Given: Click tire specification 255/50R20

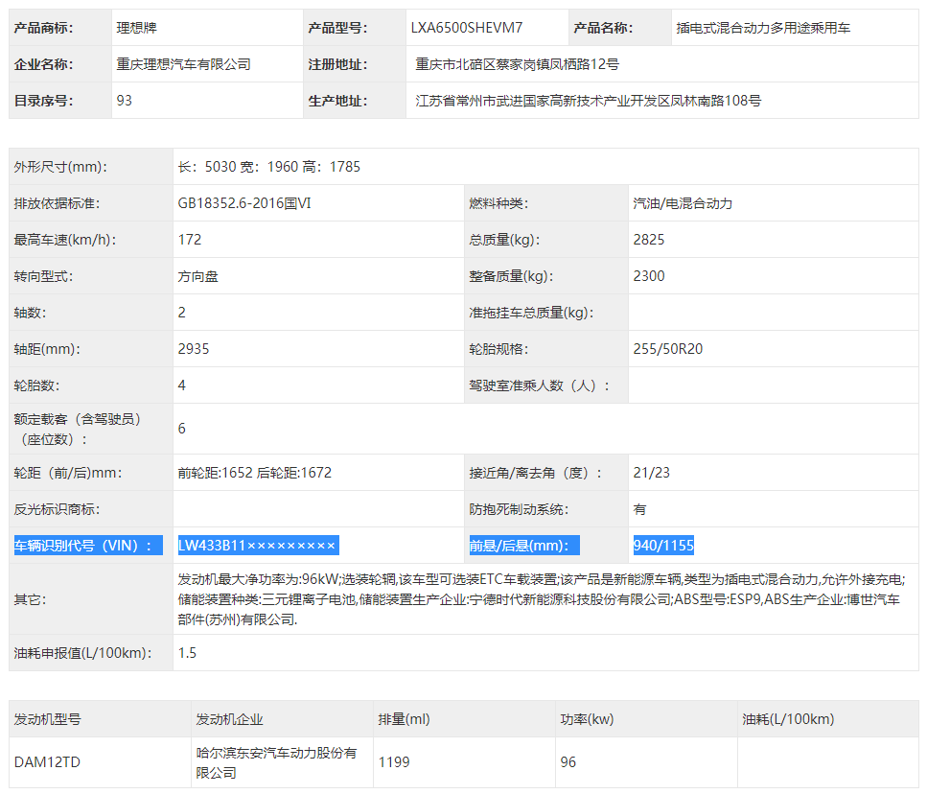Looking at the screenshot, I should point(668,349).
